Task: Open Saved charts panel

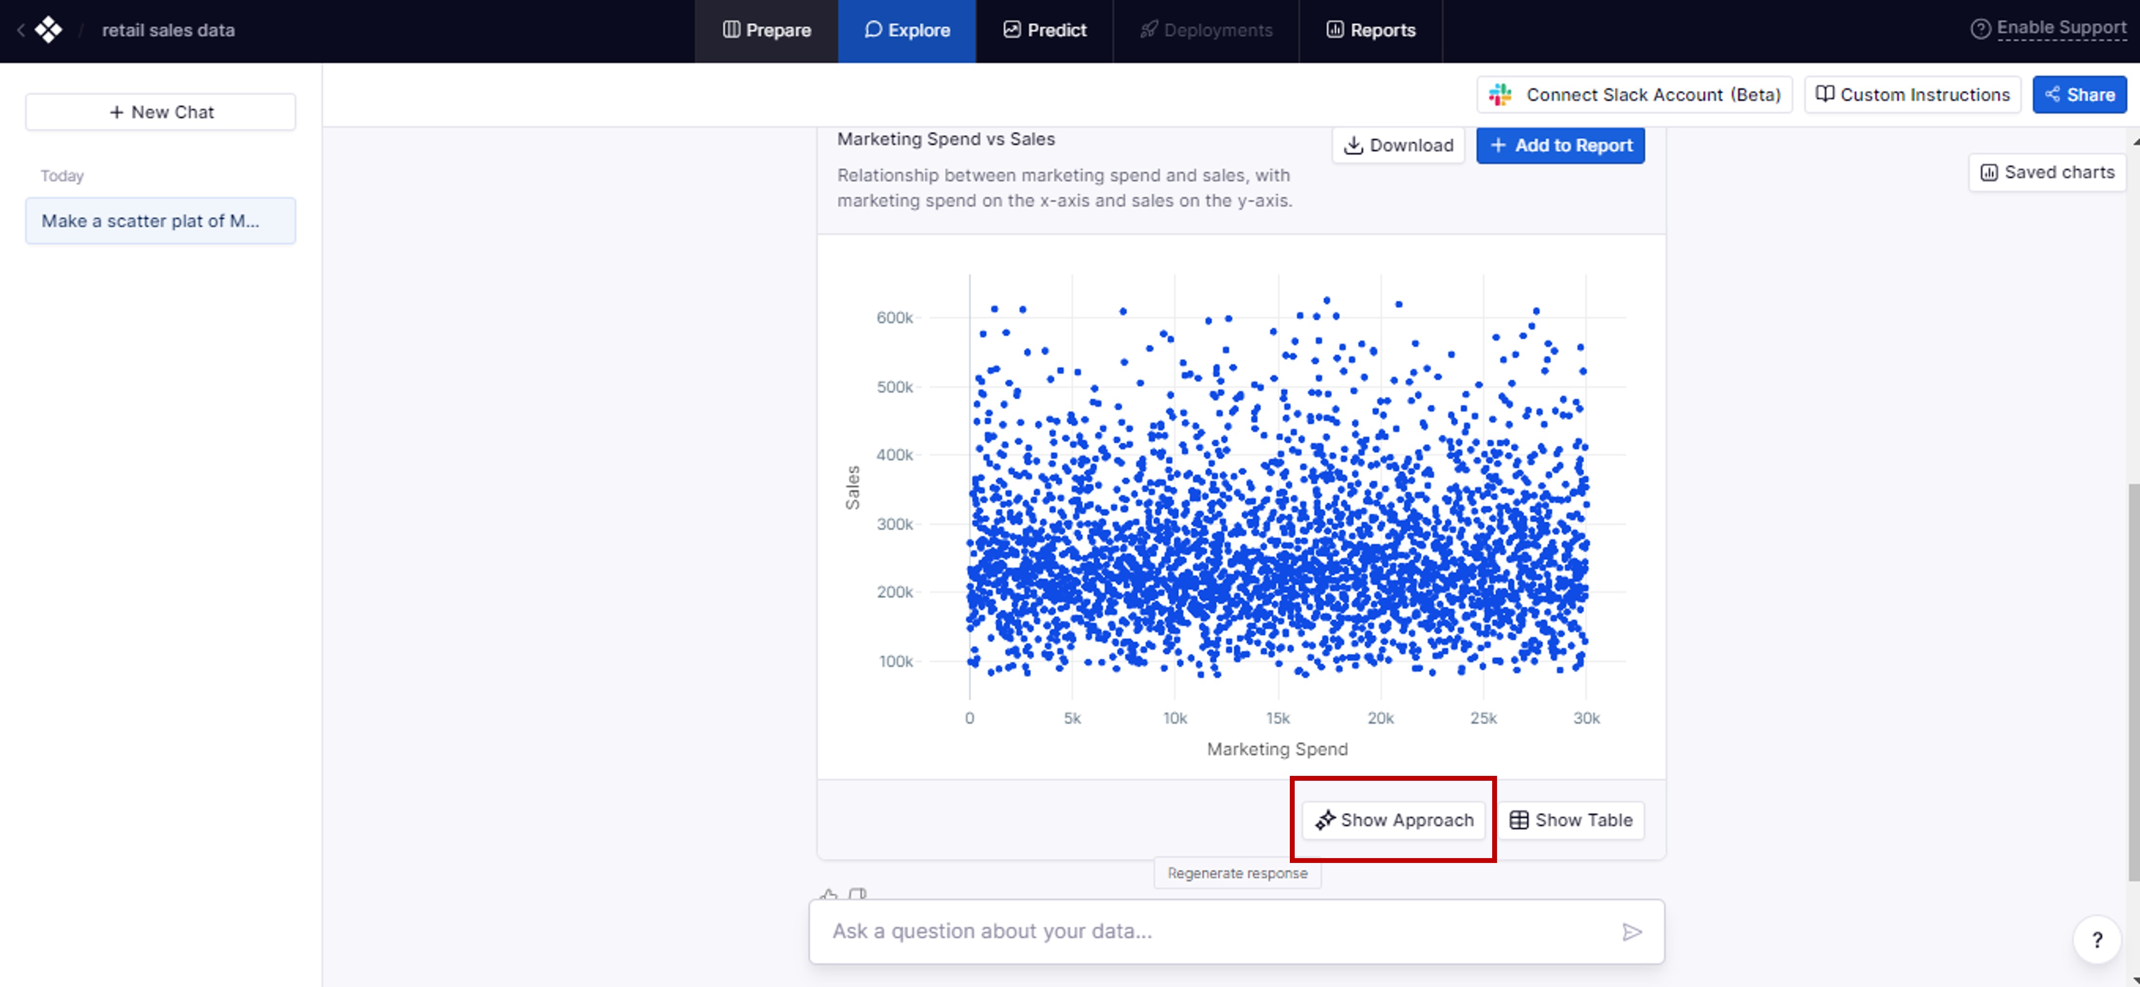Action: pos(2047,172)
